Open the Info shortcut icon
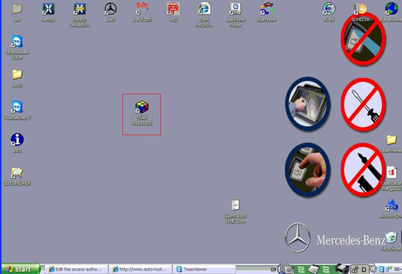Viewport: 402px width, 274px height. 17,140
